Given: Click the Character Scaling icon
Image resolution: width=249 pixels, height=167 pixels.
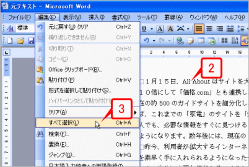Looking at the screenshot, I should pyautogui.click(x=181, y=29).
